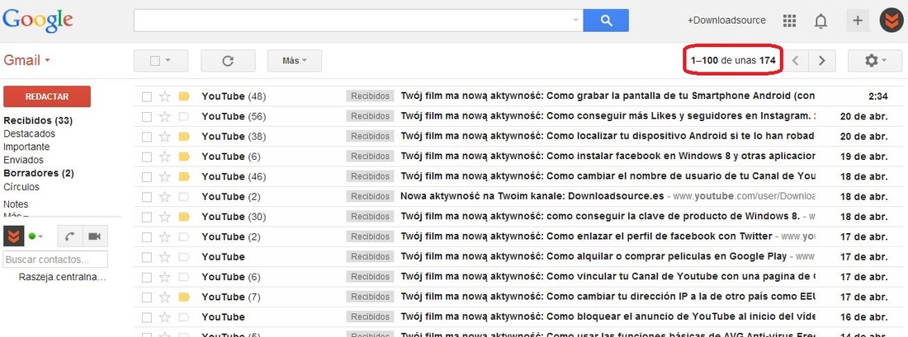
Task: Click the share plus icon
Action: (858, 21)
